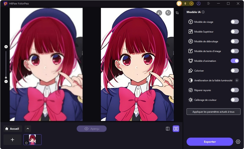
Task: Click the Modèle d'animation label
Action: point(205,61)
